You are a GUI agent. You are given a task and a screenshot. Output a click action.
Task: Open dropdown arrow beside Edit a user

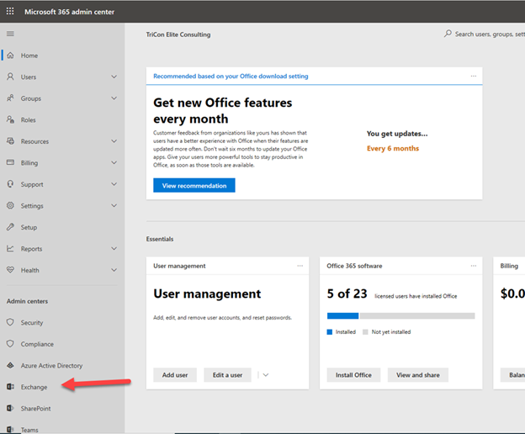coord(266,375)
